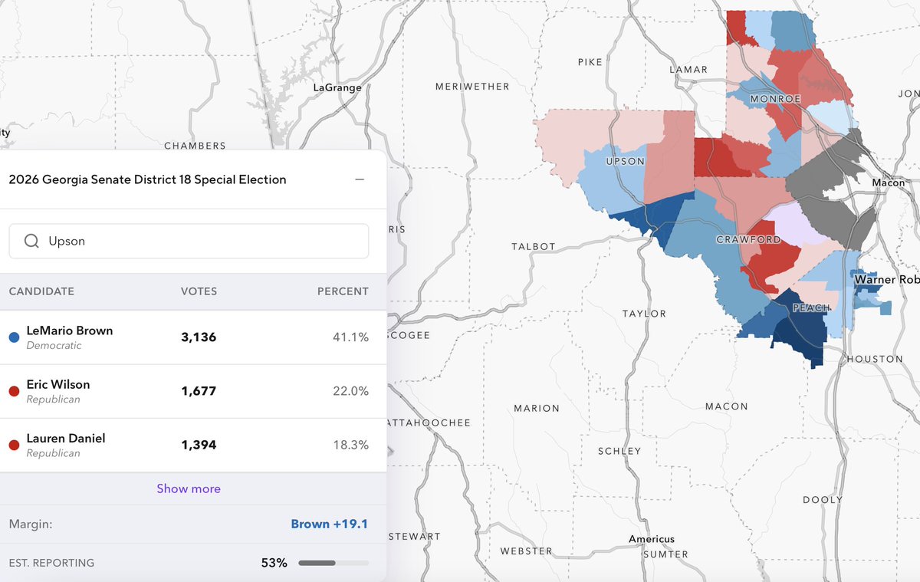Click the Upson search input field
Viewport: 920px width, 582px height.
(x=189, y=241)
